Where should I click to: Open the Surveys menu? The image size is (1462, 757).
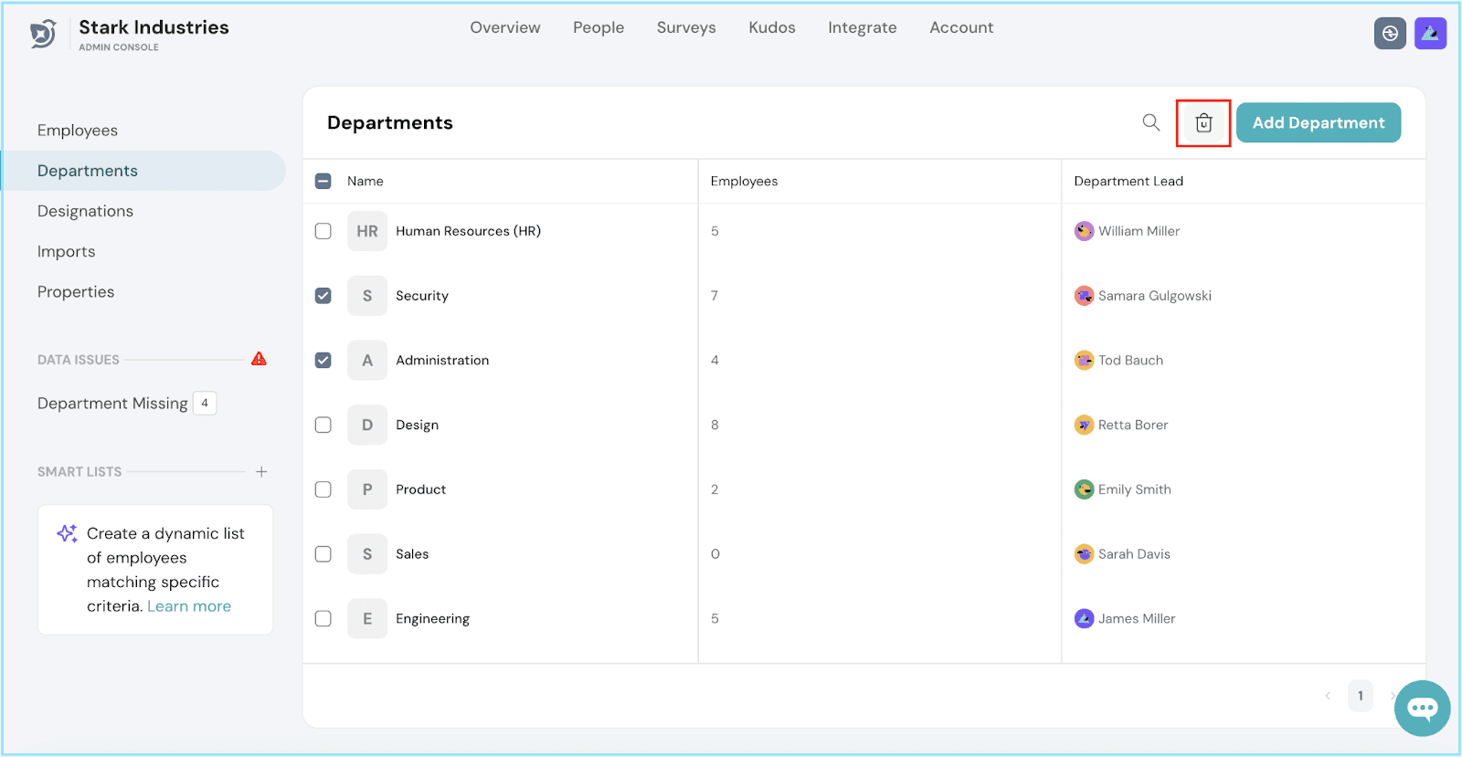point(686,27)
